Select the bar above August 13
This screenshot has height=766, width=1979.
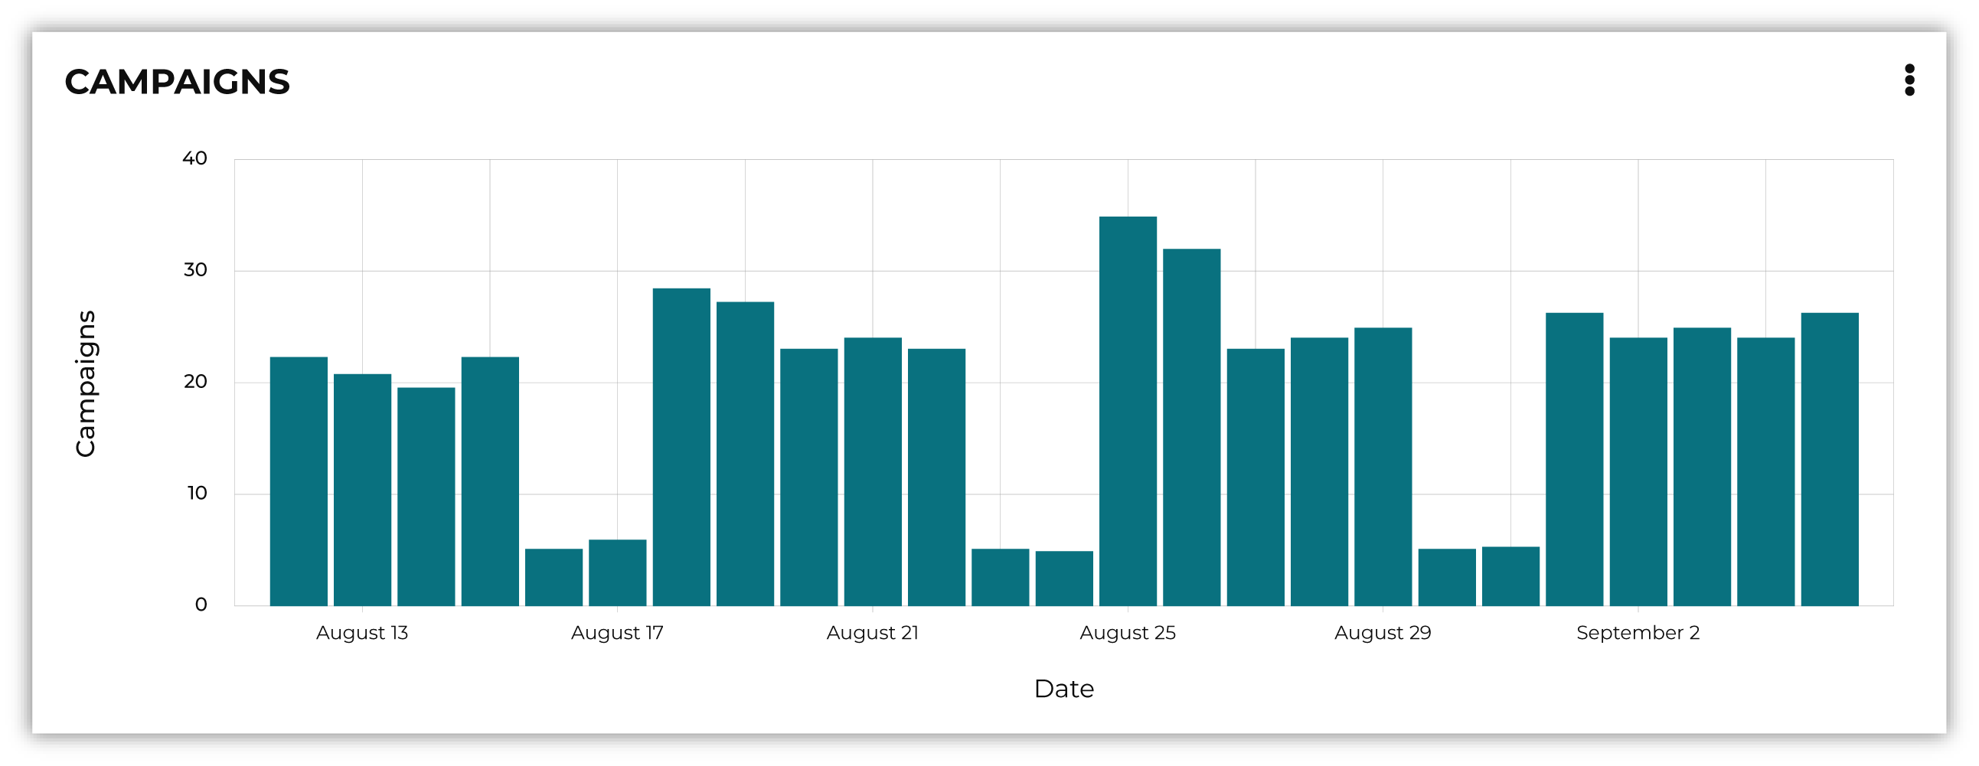pyautogui.click(x=363, y=490)
